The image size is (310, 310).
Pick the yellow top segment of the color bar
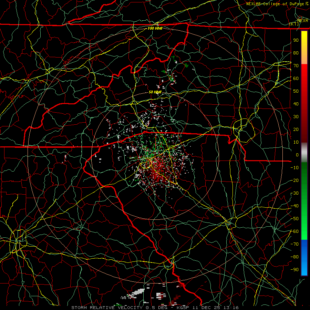(x=304, y=48)
